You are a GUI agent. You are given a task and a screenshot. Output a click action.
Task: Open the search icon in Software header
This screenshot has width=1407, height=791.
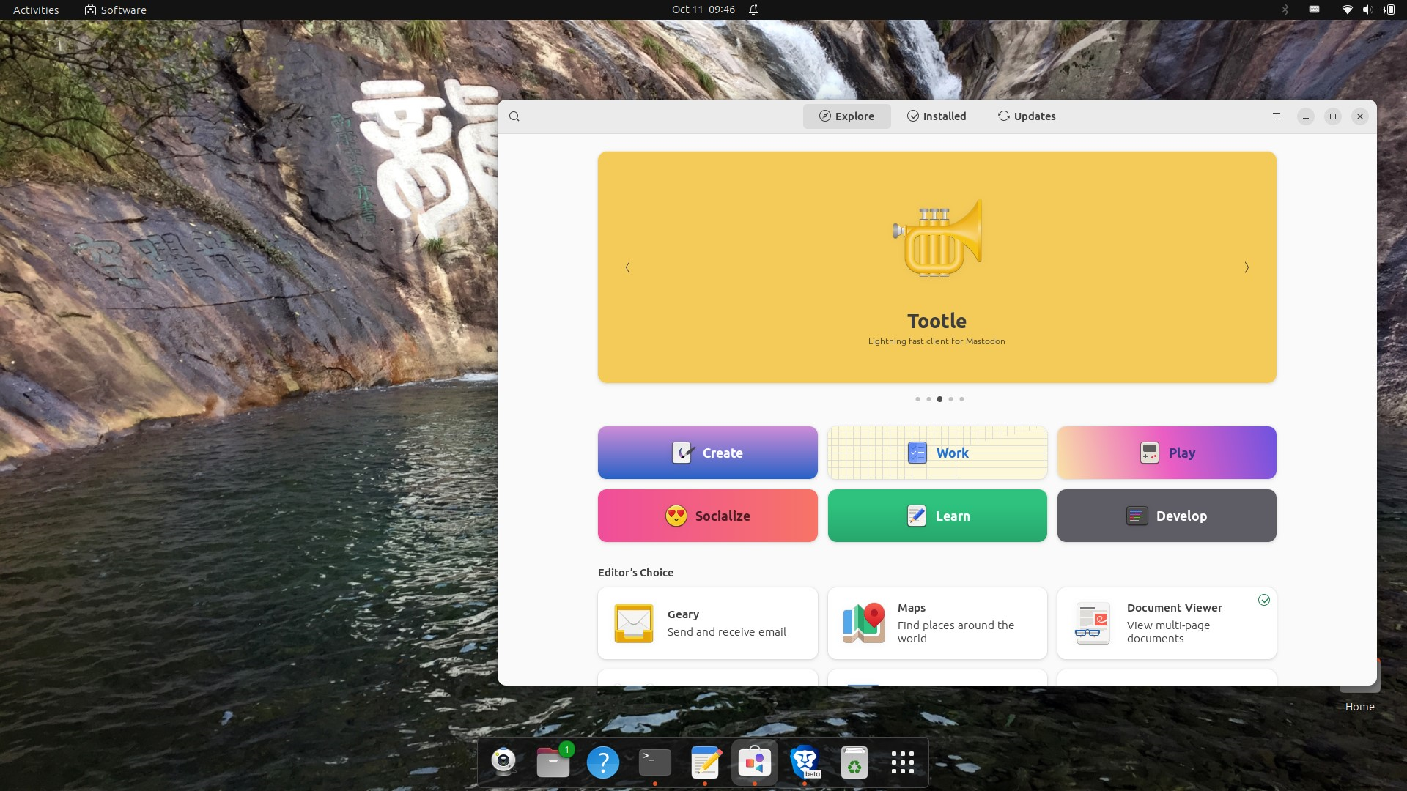[x=514, y=116]
